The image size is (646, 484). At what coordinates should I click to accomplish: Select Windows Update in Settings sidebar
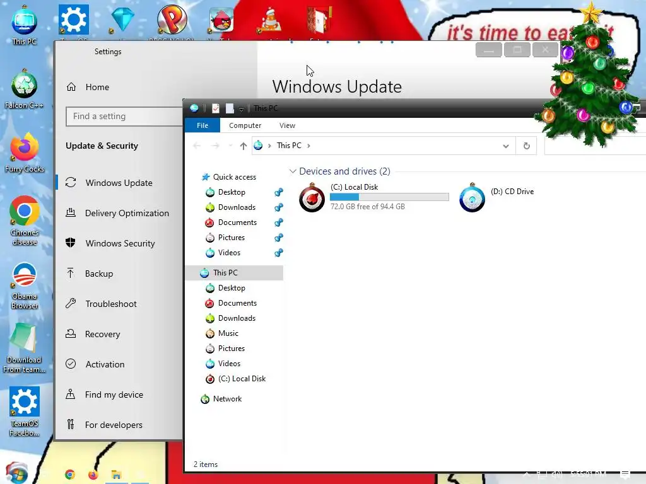click(x=119, y=183)
